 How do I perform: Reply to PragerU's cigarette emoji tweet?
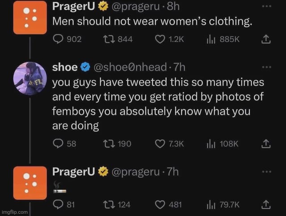58,204
